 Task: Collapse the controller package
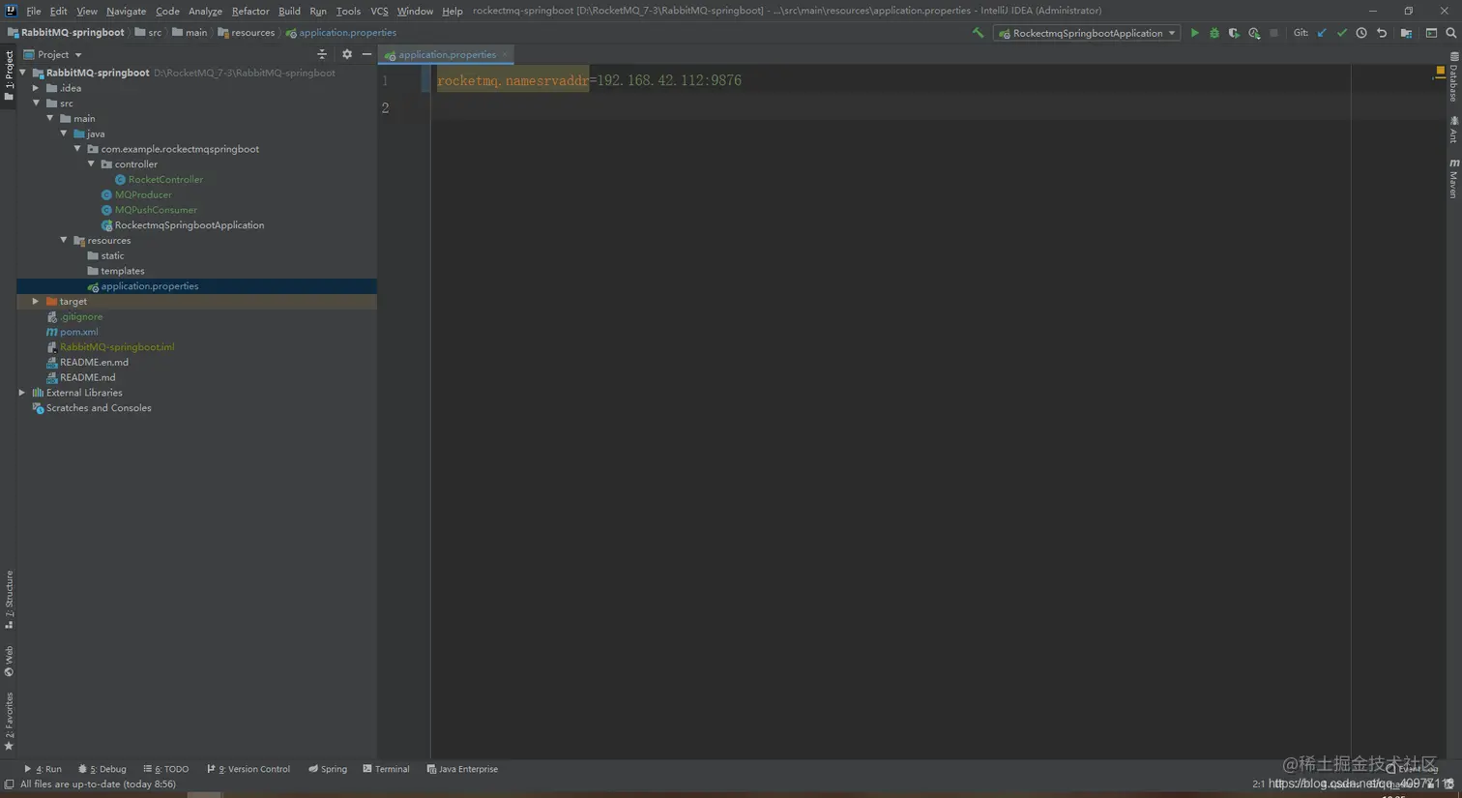click(92, 164)
